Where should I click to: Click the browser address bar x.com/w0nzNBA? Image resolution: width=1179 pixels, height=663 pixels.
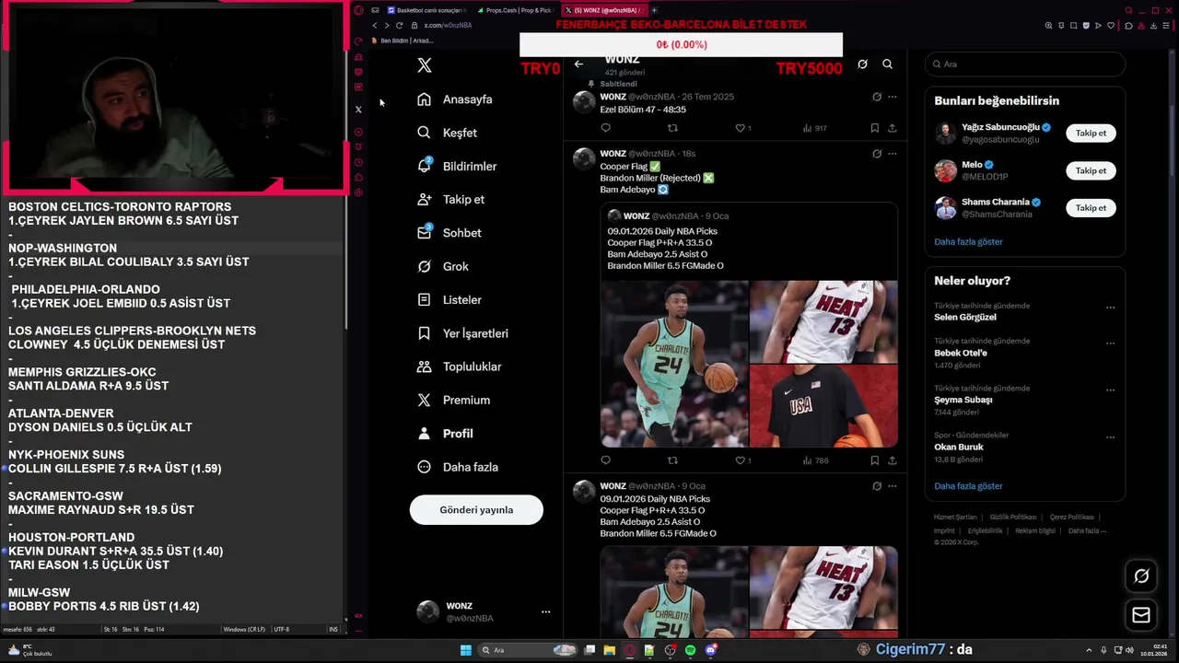pyautogui.click(x=448, y=25)
